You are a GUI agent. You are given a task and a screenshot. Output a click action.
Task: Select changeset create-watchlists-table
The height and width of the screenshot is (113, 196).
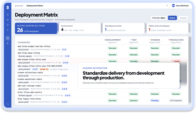(x=30, y=79)
